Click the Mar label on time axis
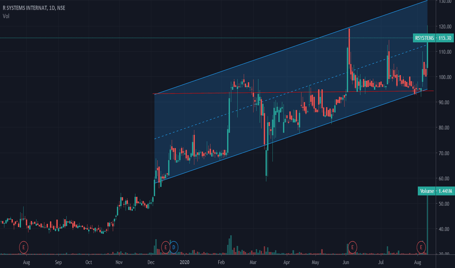Screen dimensions: 455x268 pos(253,262)
